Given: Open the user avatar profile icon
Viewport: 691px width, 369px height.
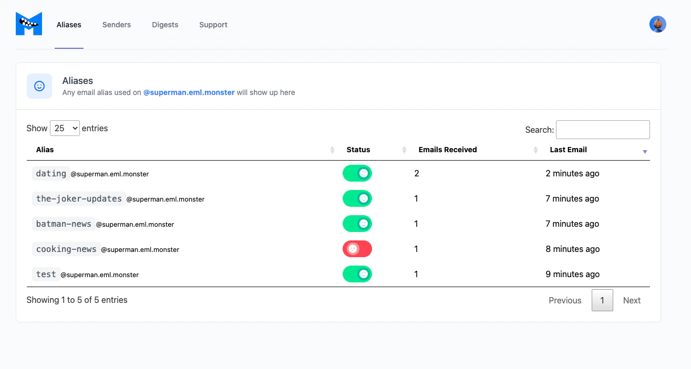Looking at the screenshot, I should (x=658, y=24).
